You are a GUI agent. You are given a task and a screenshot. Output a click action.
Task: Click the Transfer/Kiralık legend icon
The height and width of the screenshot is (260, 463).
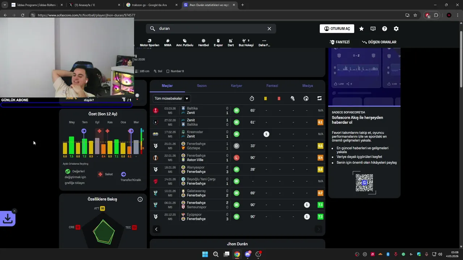(x=123, y=174)
